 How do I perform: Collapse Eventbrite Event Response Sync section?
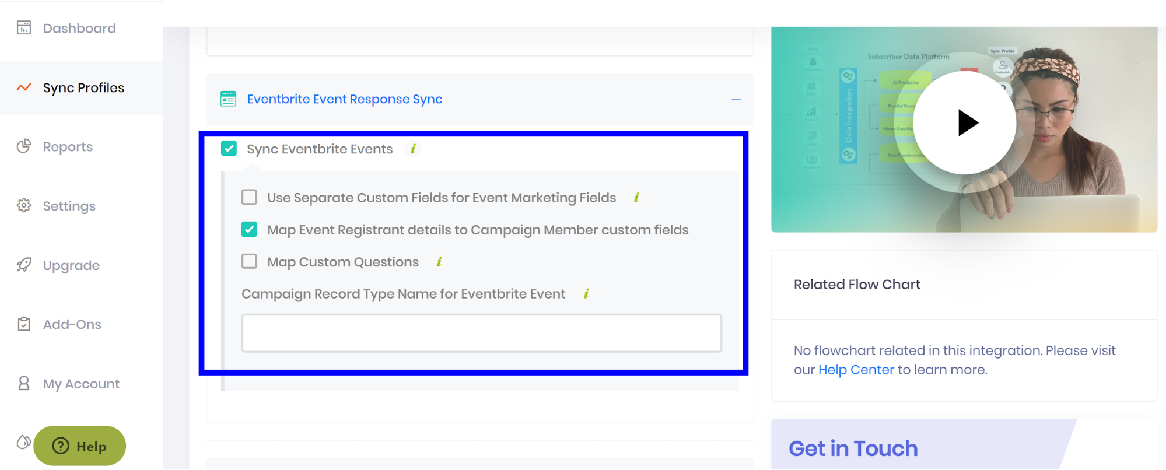coord(736,99)
